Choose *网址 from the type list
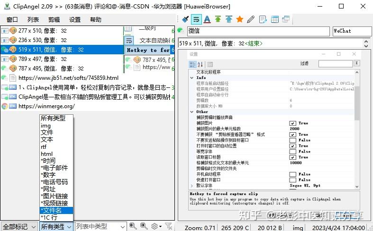The width and height of the screenshot is (373, 231). tap(56, 189)
